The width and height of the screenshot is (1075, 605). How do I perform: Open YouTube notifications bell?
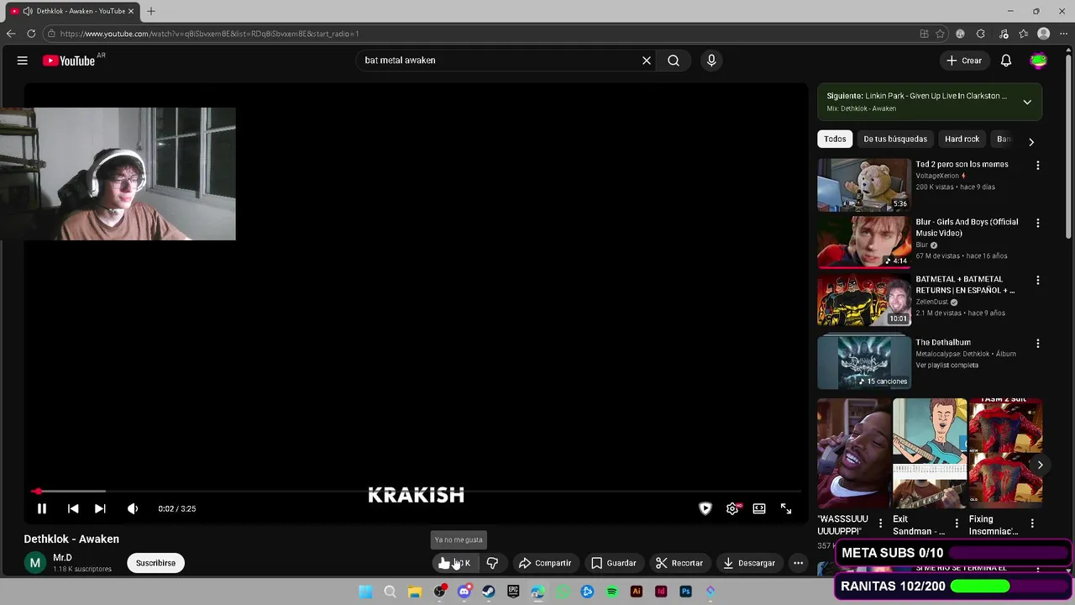(x=1006, y=60)
